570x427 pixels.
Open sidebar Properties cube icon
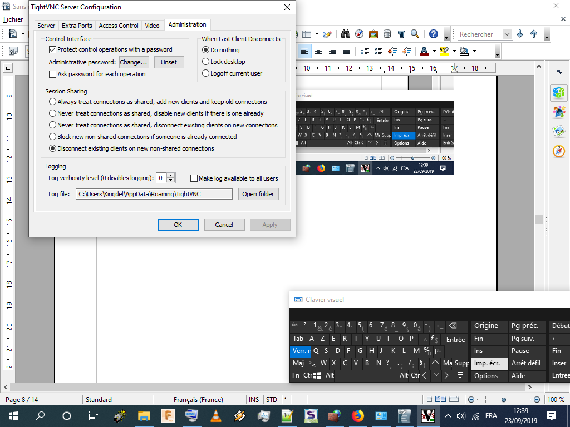coord(558,93)
